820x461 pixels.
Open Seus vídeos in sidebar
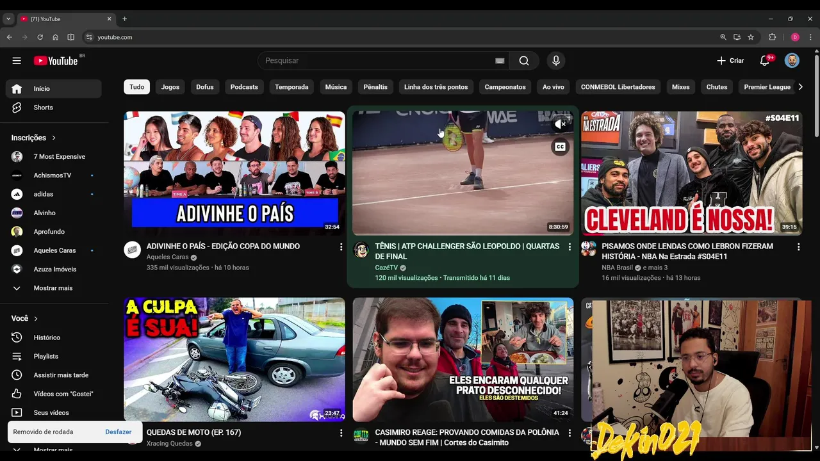[x=54, y=413]
